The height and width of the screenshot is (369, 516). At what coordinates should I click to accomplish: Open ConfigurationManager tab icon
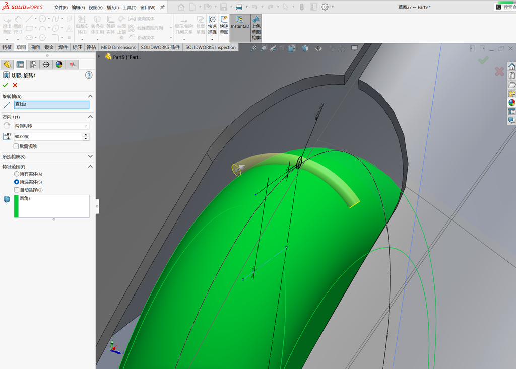coord(33,65)
